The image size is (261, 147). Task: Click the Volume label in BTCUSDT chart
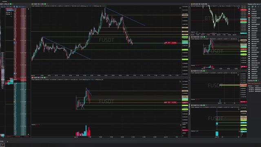click(x=193, y=32)
